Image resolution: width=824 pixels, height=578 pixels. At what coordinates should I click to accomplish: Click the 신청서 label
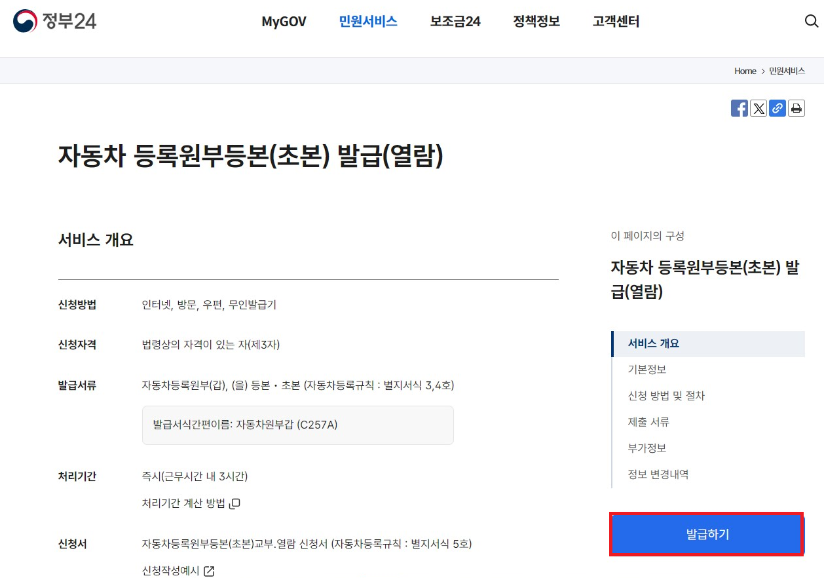pos(72,544)
